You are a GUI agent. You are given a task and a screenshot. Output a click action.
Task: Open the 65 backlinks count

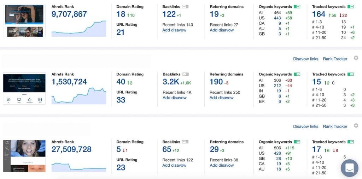167,149
